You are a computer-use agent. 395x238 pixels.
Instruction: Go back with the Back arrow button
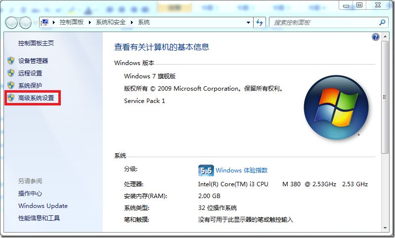[x=11, y=23]
